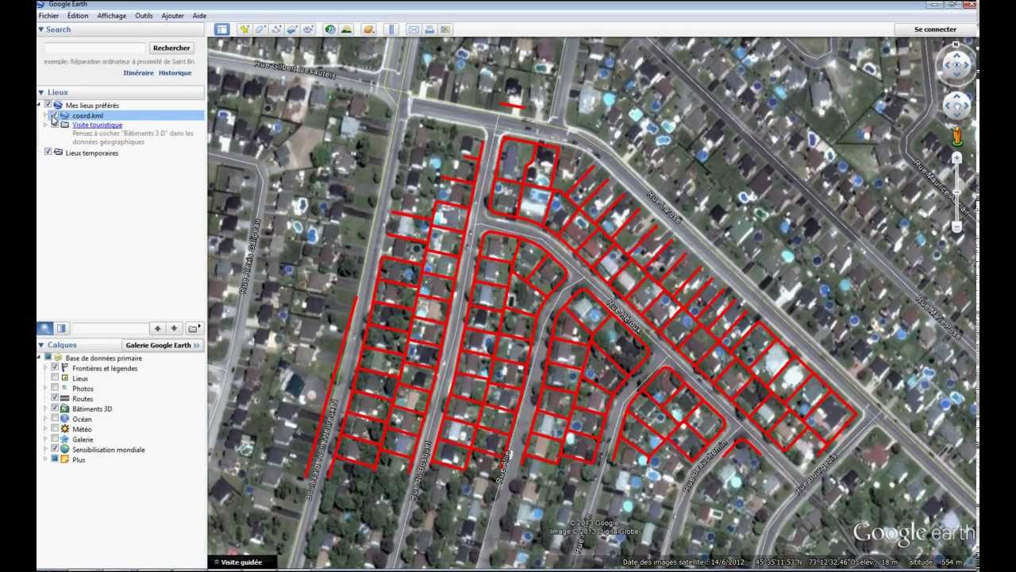Viewport: 1016px width, 572px height.
Task: Enable the Océan layer checkbox
Action: [x=55, y=419]
